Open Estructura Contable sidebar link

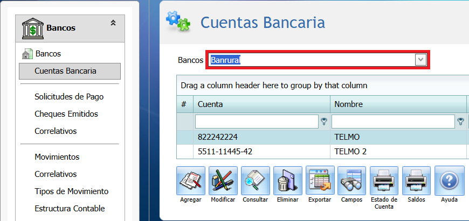(x=70, y=208)
